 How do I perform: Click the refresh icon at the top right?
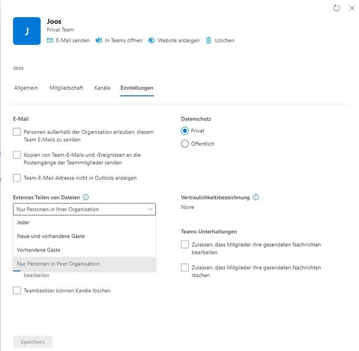(x=337, y=8)
